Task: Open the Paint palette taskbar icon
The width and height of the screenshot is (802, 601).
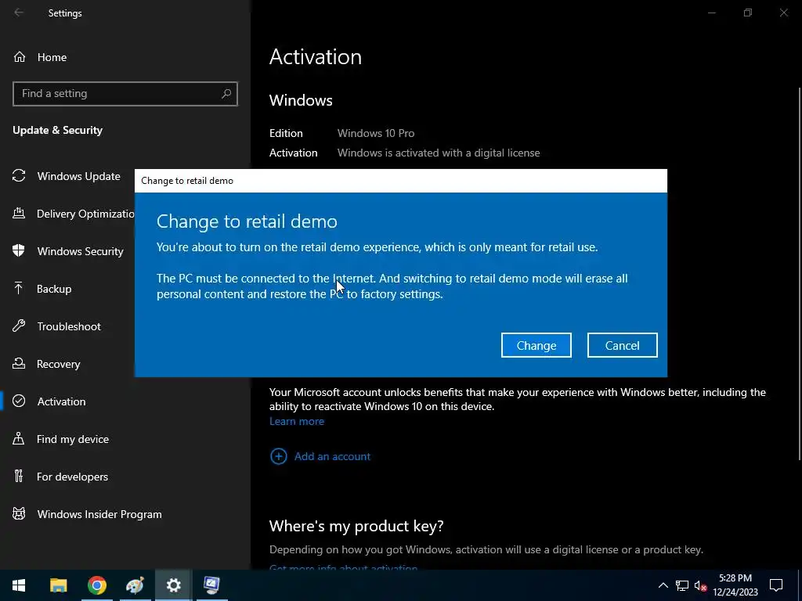Action: (135, 585)
